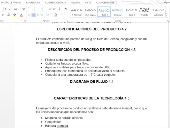Apply paragraph shading fill

pyautogui.click(x=55, y=15)
